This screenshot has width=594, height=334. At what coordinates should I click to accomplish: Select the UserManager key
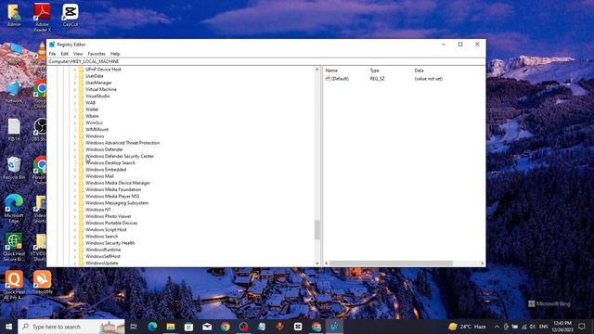coord(98,83)
